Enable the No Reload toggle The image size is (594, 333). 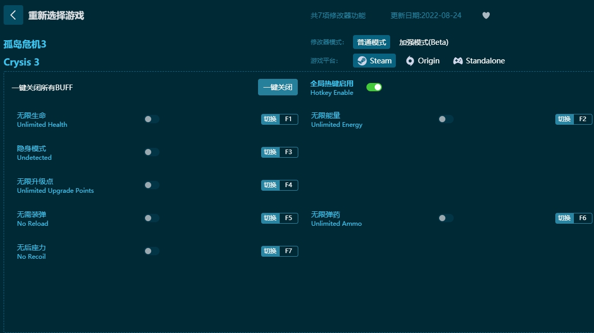tap(152, 218)
